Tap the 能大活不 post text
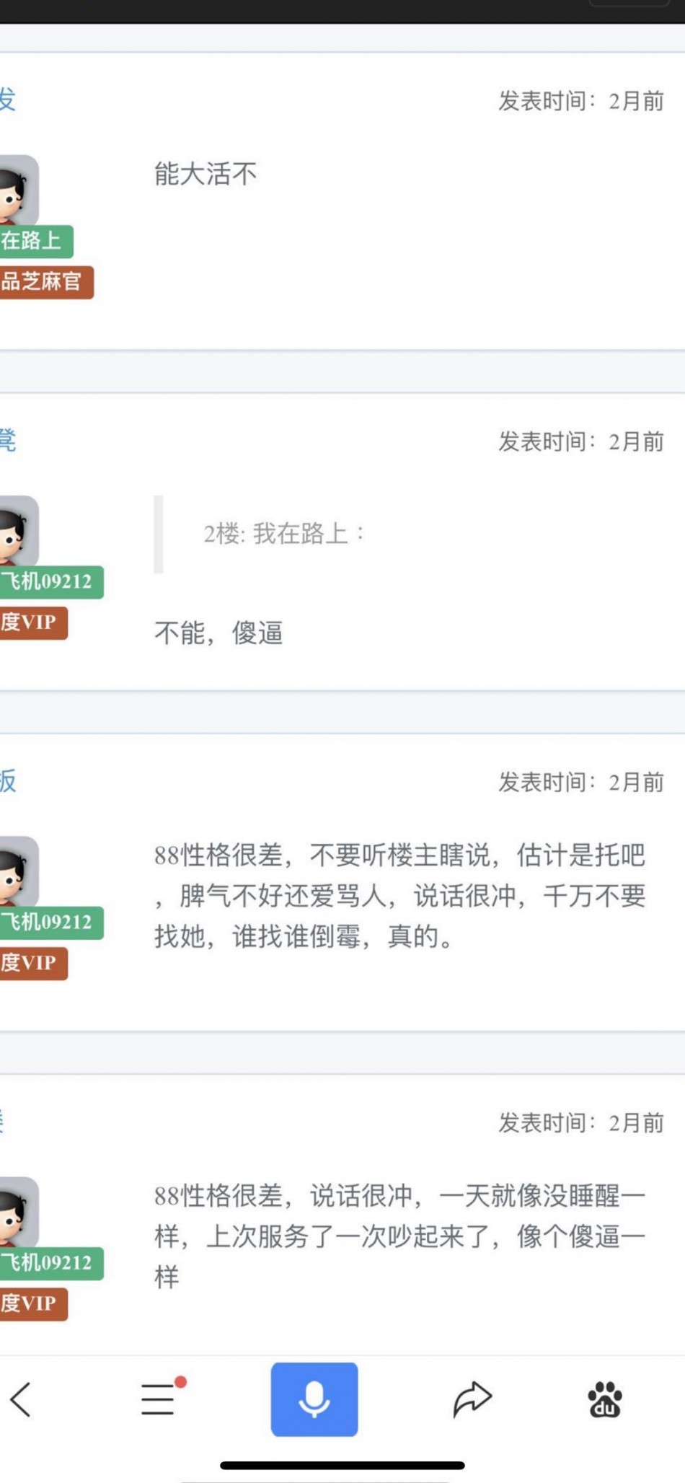Image resolution: width=685 pixels, height=1483 pixels. [x=205, y=175]
